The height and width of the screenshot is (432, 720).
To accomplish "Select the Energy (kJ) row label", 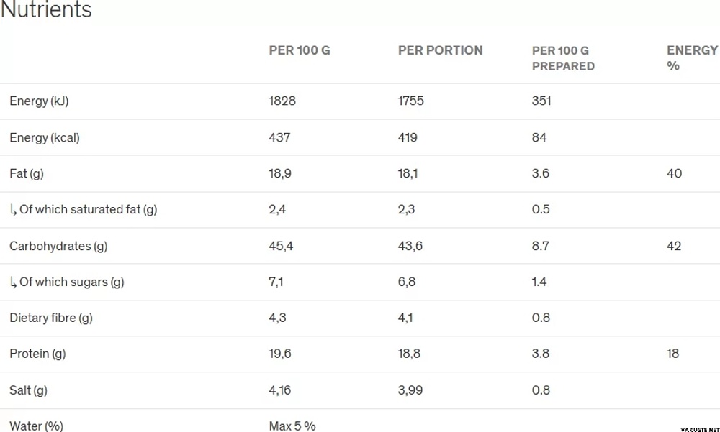I will 39,101.
